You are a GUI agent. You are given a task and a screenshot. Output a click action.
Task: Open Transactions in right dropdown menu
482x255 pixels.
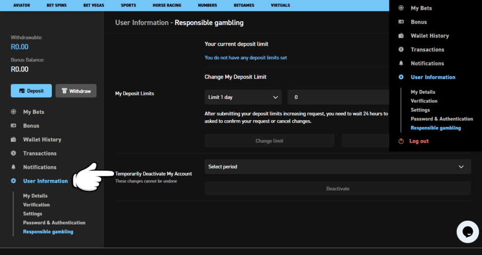click(x=427, y=49)
